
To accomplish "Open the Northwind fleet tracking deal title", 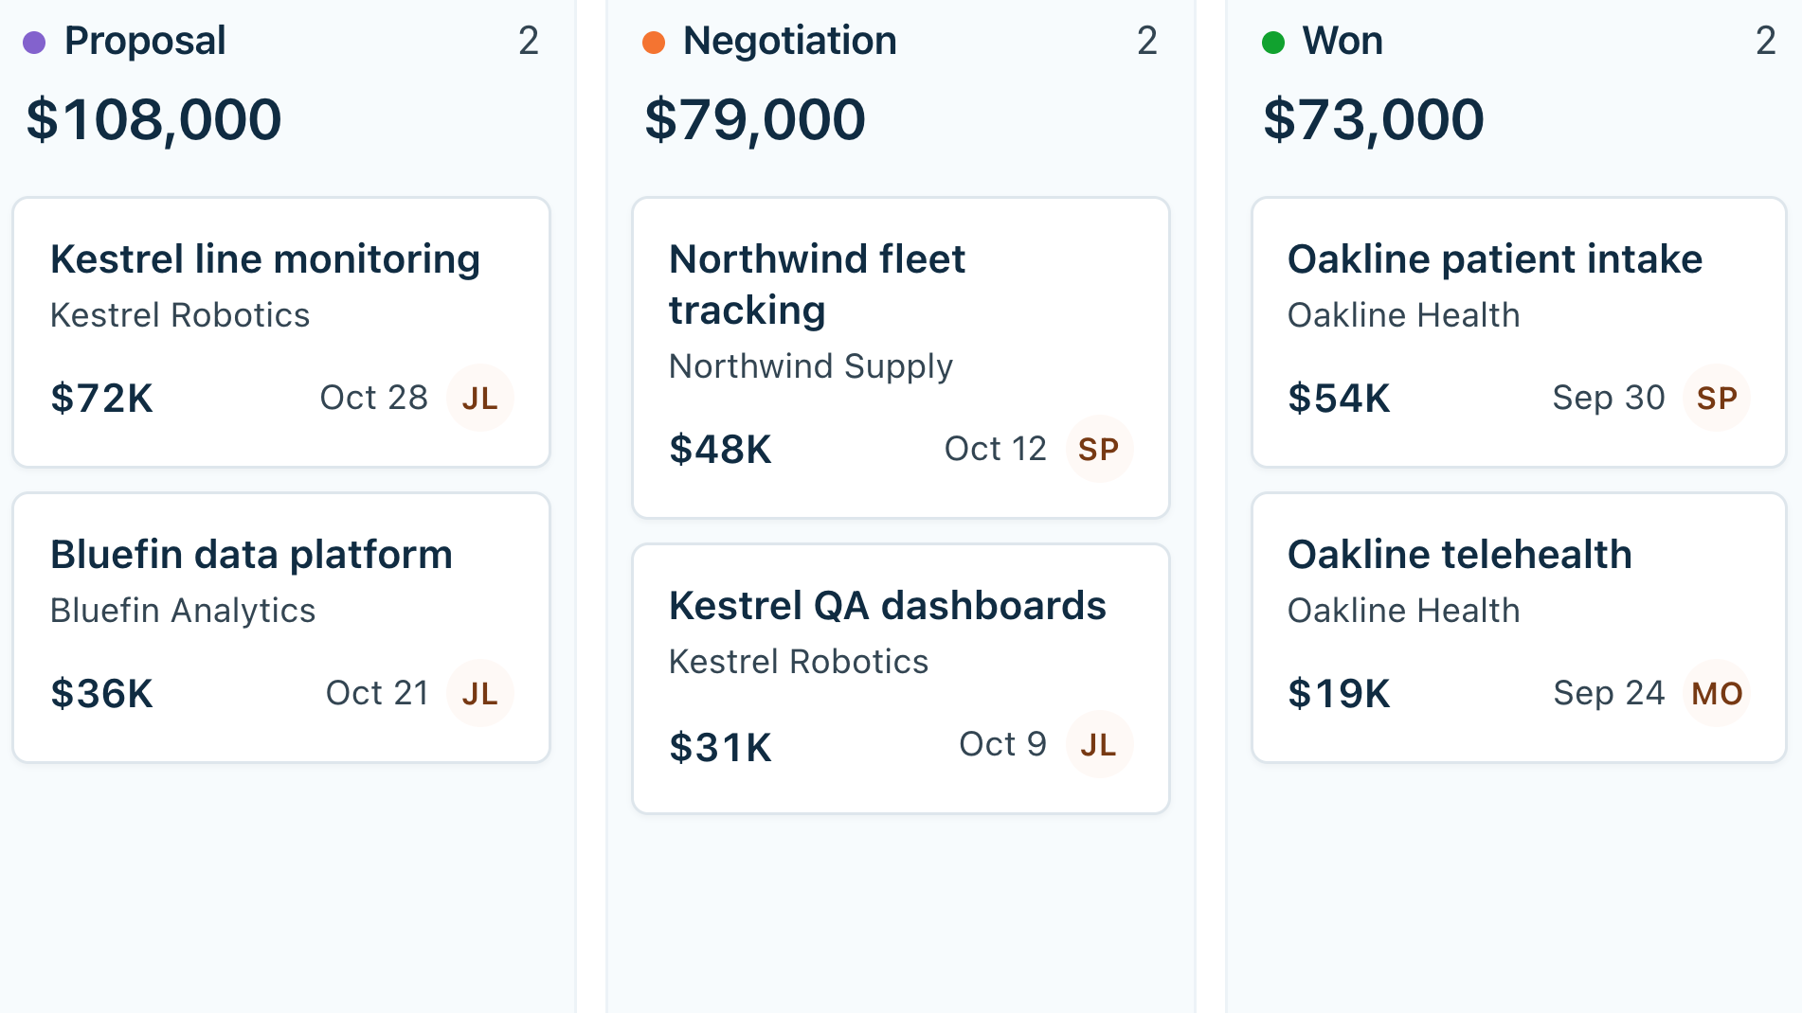I will click(x=817, y=284).
